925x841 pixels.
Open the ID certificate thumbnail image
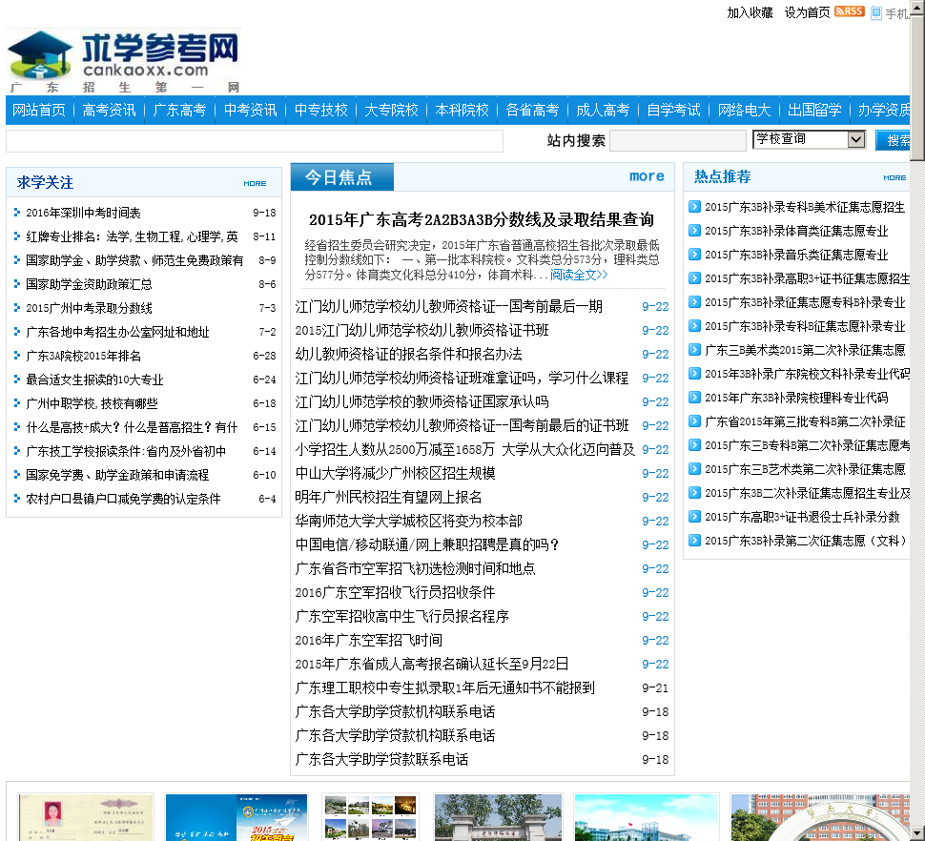click(86, 817)
